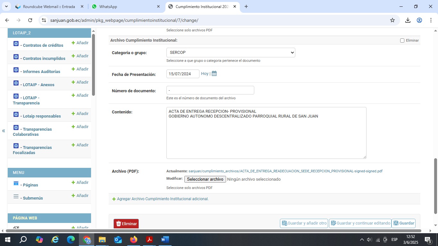Screen dimensions: 438x246
Task: Click the red Eliminar button
Action: click(126, 224)
